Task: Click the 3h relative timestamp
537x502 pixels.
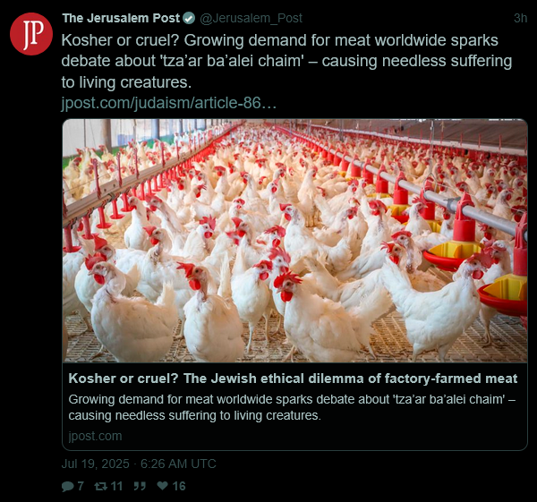Action: pos(520,18)
